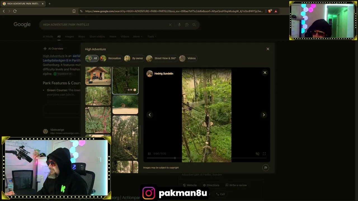Clear the search query text

[170, 25]
